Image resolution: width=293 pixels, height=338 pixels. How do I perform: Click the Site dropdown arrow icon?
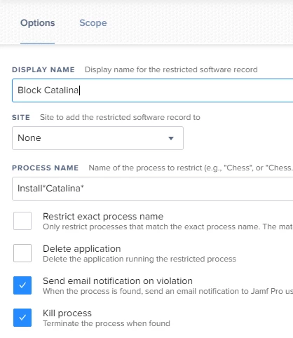click(171, 138)
